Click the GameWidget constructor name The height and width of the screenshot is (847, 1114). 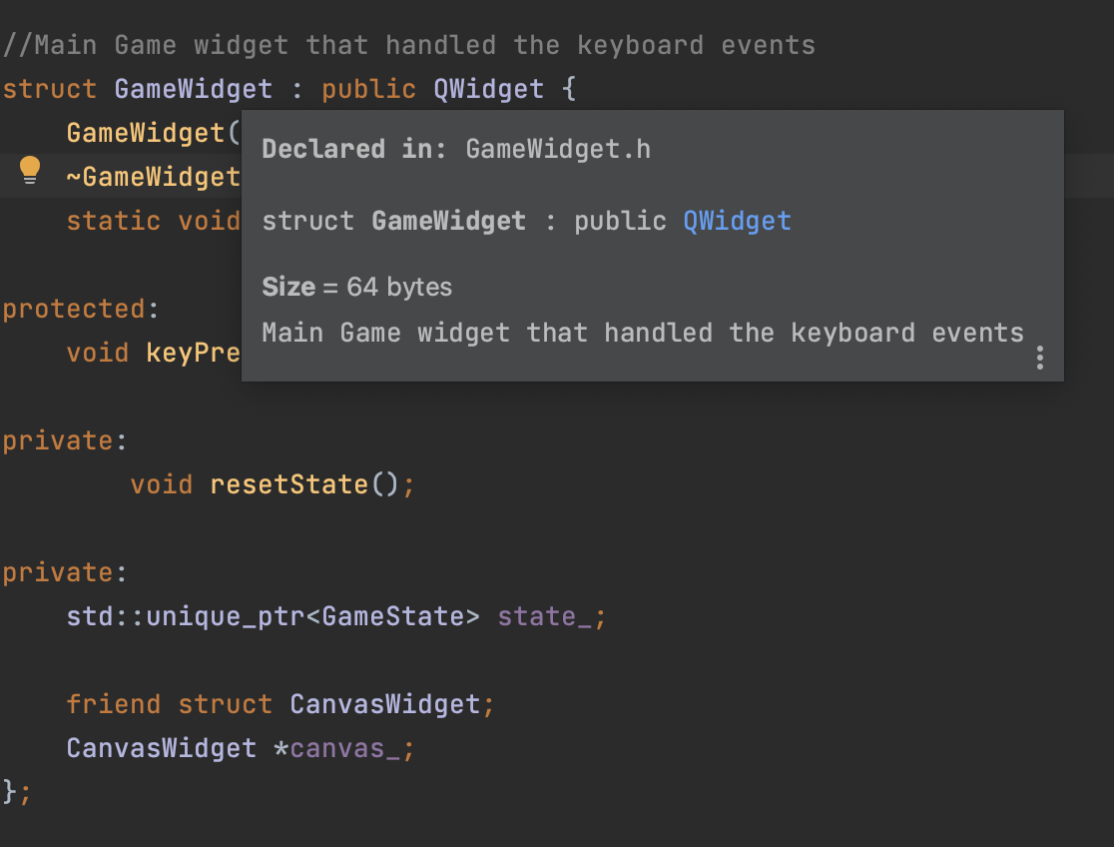click(146, 133)
